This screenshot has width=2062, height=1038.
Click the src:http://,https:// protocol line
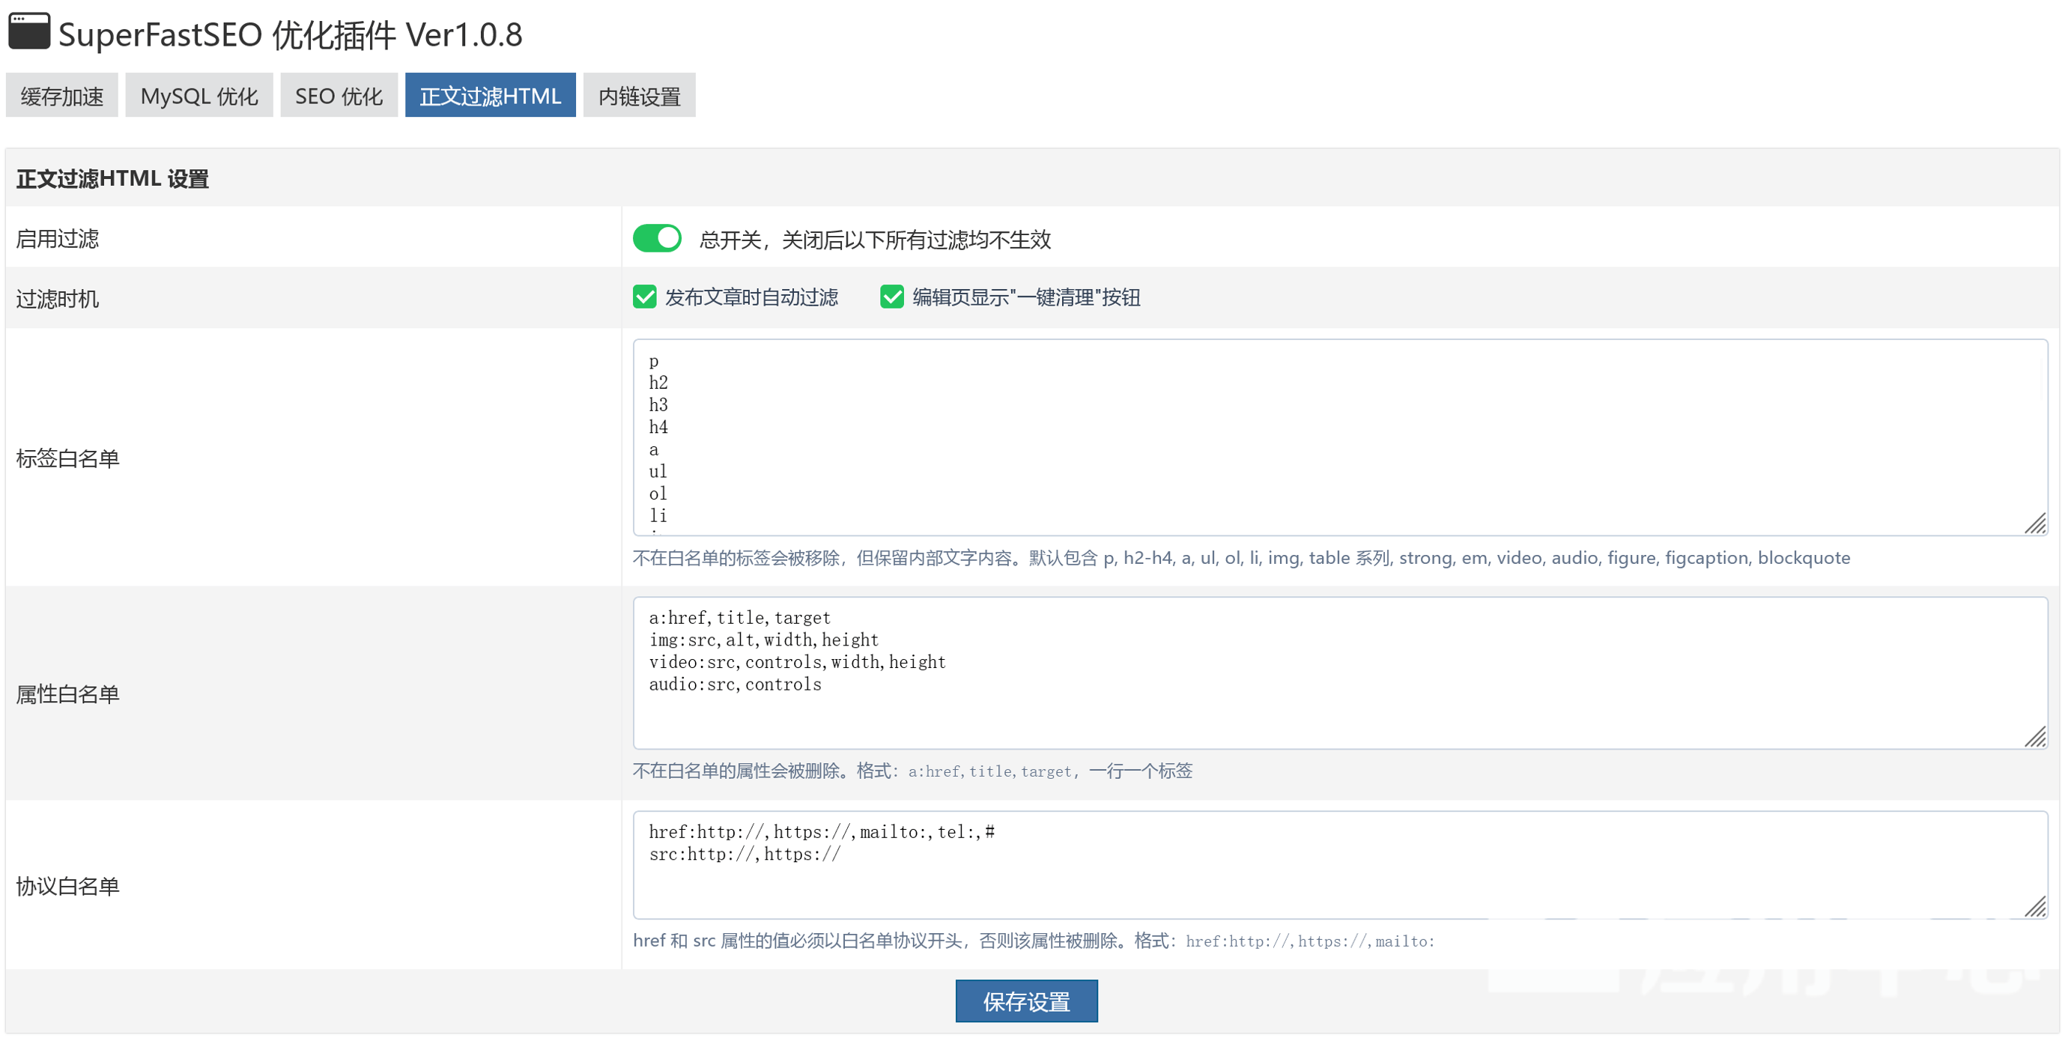coord(745,855)
